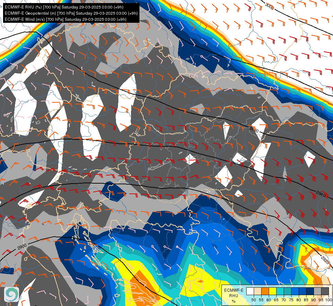This screenshot has height=306, width=333.
Task: Click the legend tick label 90
Action: 314,300
